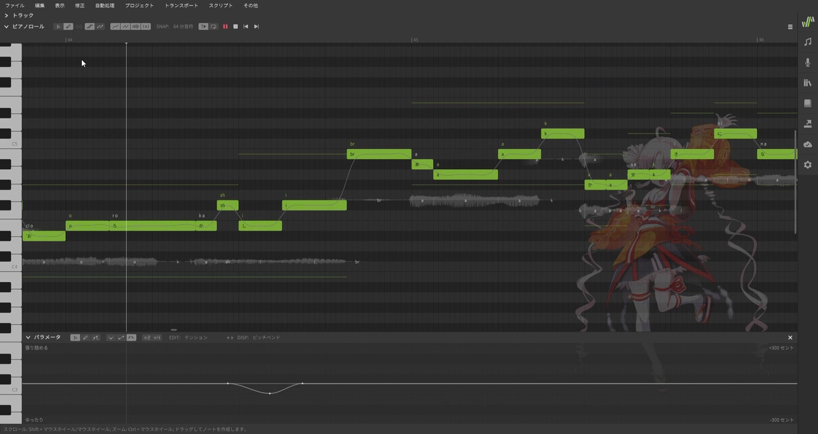Pause playback with the red pause button

click(225, 27)
